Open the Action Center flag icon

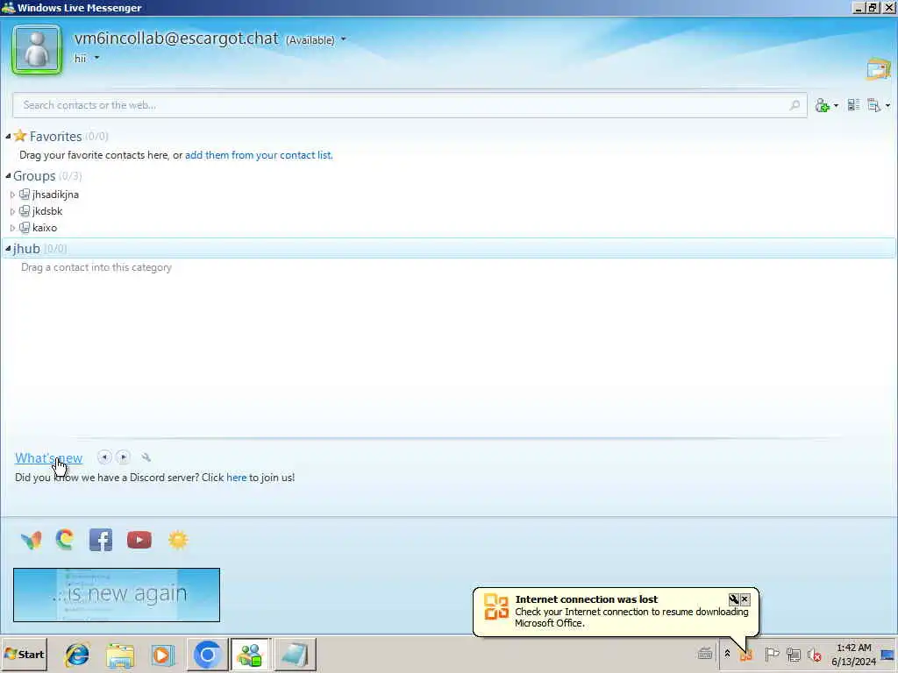pyautogui.click(x=772, y=654)
